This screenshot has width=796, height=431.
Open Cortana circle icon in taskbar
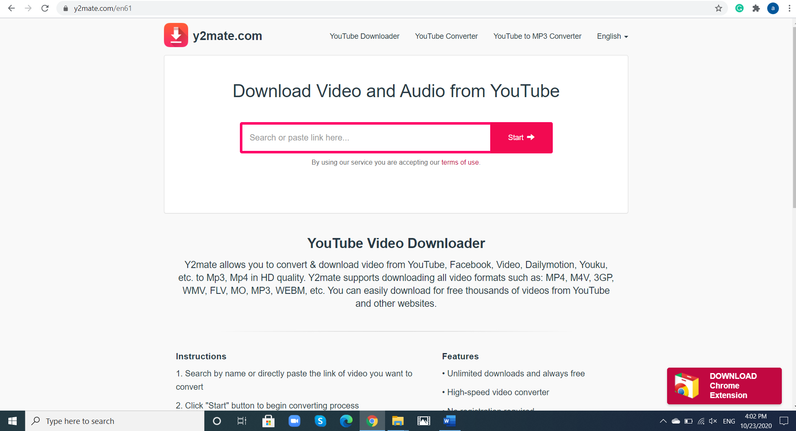[x=217, y=421]
